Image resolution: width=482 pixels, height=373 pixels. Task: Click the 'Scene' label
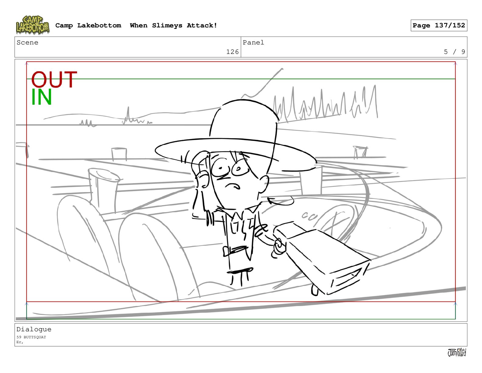point(27,43)
